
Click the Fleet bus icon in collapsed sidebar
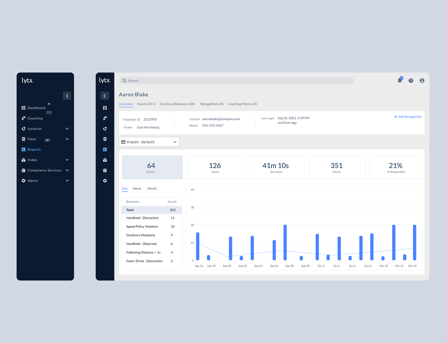tap(105, 139)
